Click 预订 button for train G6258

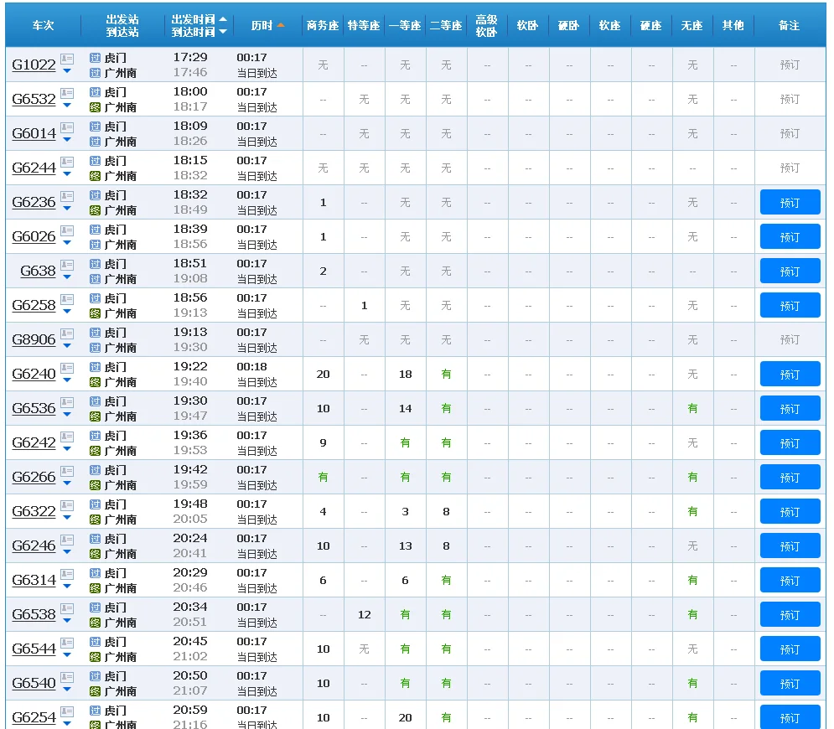[x=790, y=305]
